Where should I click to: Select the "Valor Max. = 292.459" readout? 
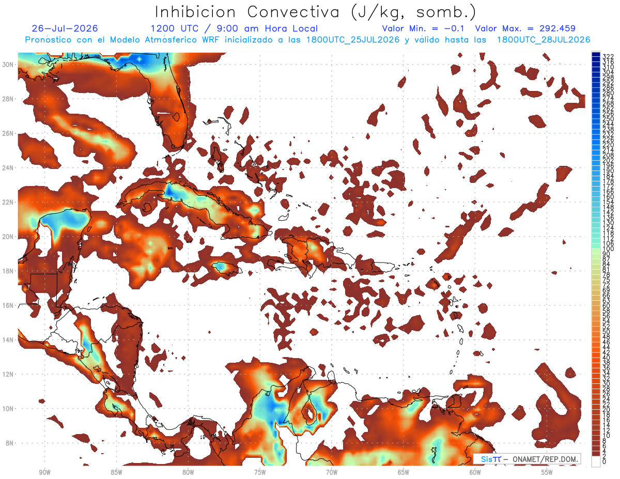[525, 28]
